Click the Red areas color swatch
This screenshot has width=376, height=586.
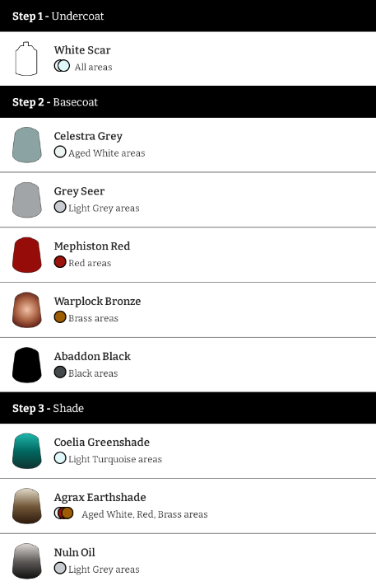pos(60,262)
